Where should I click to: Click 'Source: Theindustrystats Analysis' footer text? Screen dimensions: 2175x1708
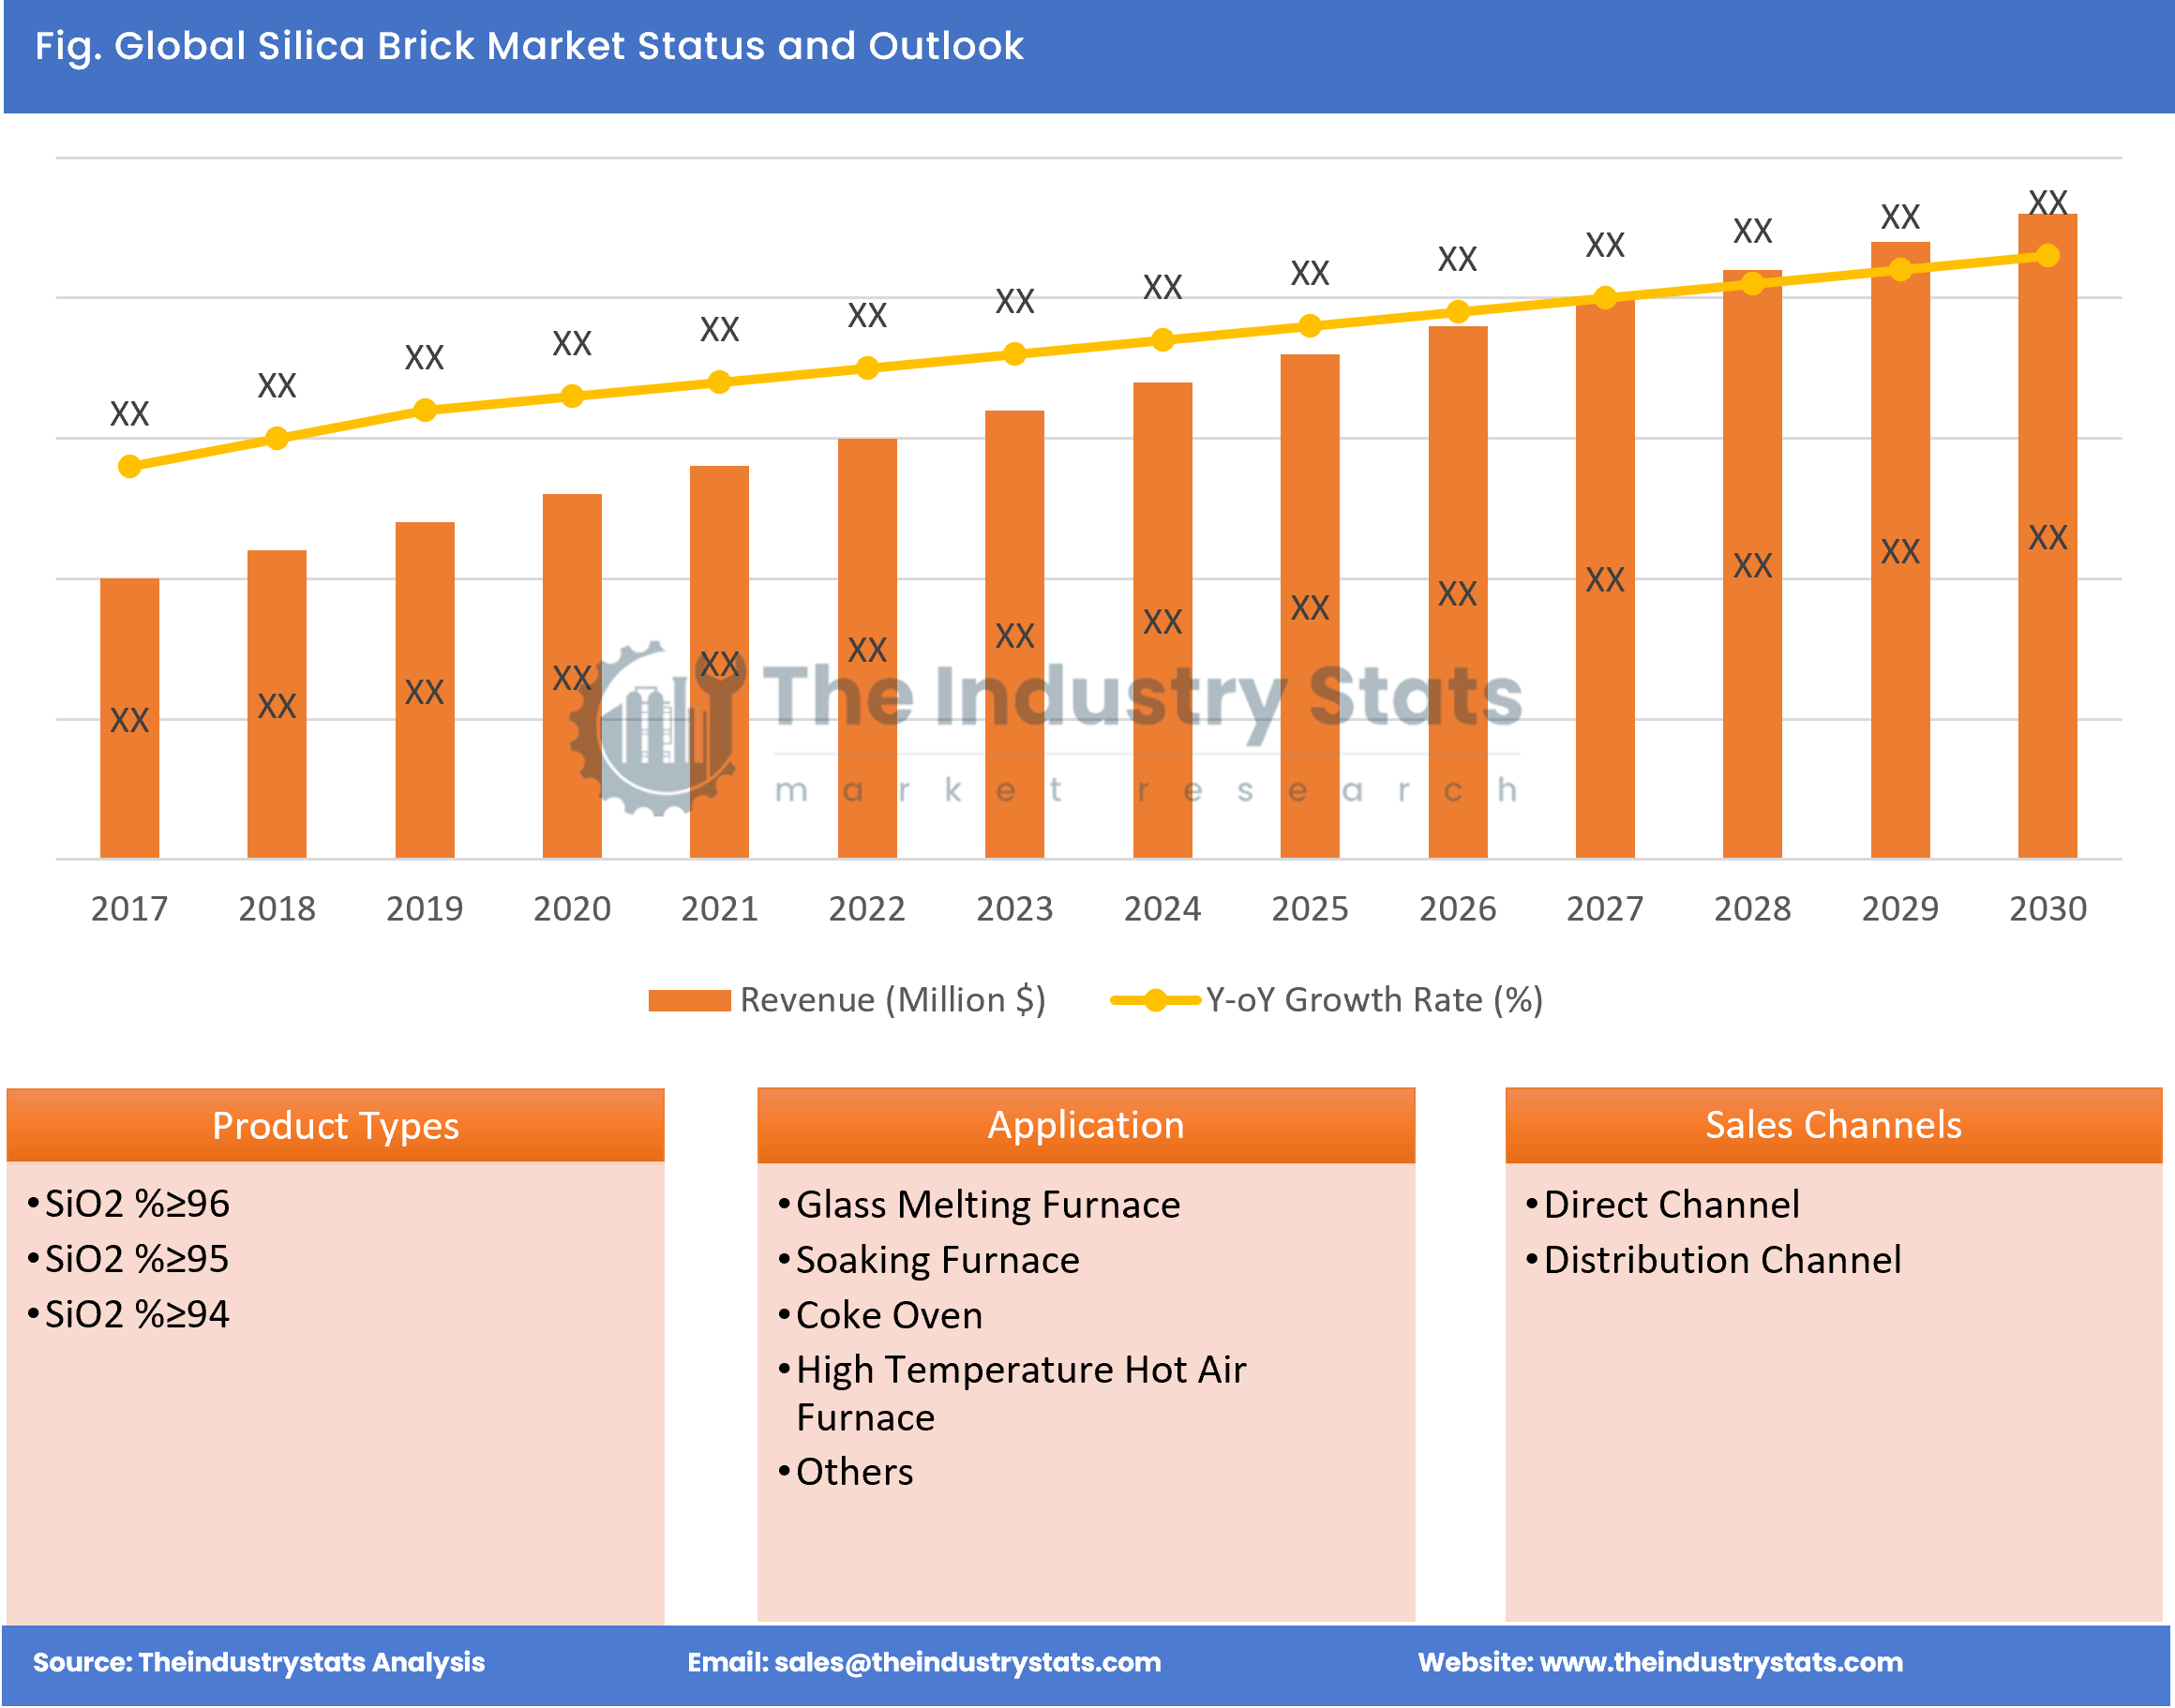coord(259,1662)
